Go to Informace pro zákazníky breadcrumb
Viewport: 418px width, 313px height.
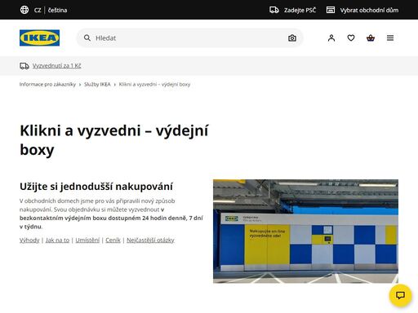pos(47,84)
